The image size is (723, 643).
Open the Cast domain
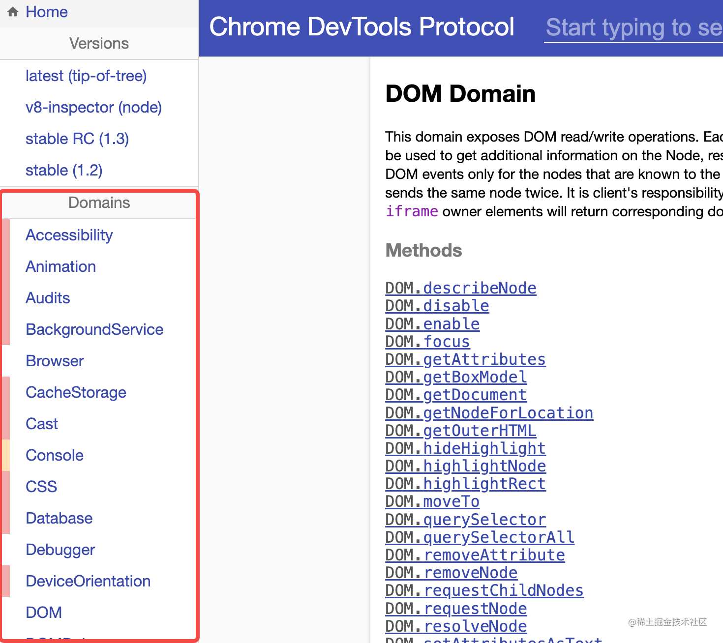(42, 424)
